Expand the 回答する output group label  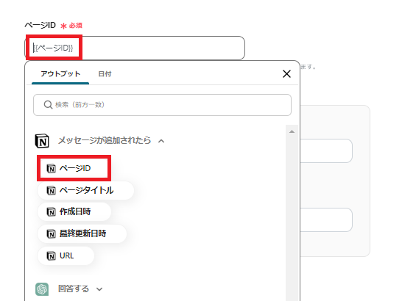coord(74,289)
